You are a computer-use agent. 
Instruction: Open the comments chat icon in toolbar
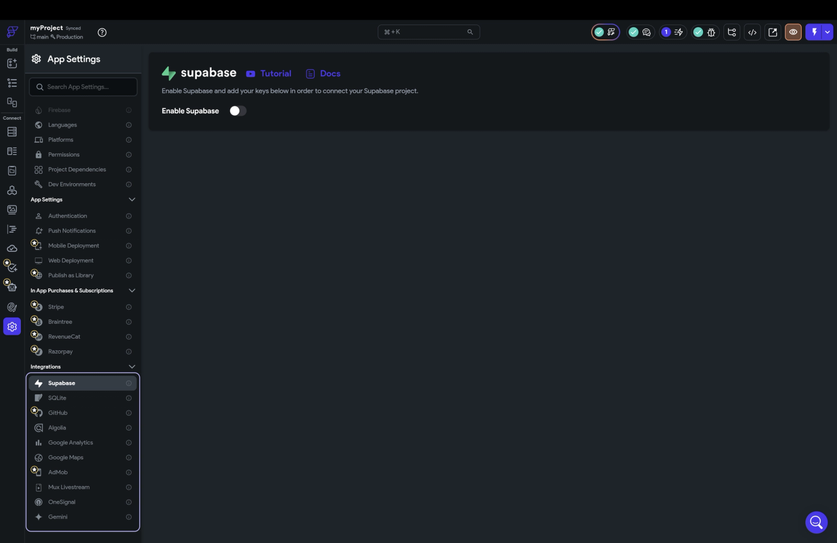647,32
